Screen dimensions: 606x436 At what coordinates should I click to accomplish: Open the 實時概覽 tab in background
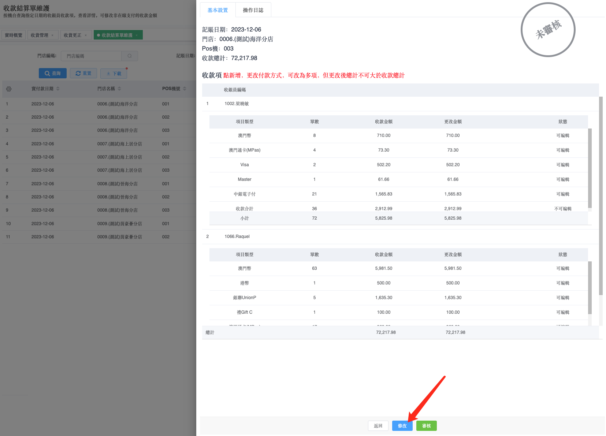pyautogui.click(x=14, y=35)
